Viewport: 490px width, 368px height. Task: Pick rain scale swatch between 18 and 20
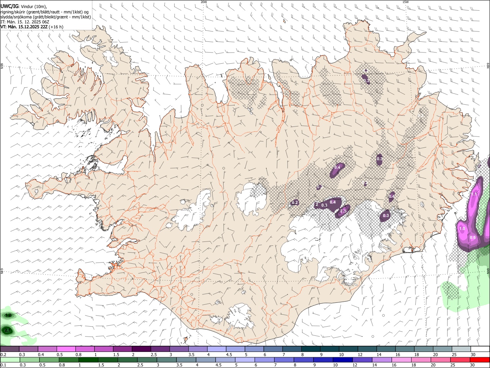[421, 360]
